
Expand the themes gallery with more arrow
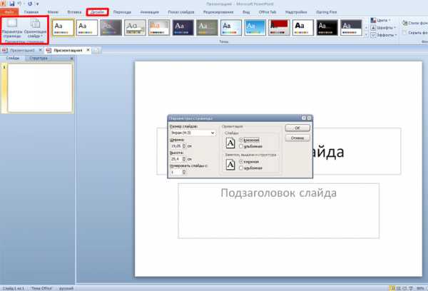tap(367, 34)
